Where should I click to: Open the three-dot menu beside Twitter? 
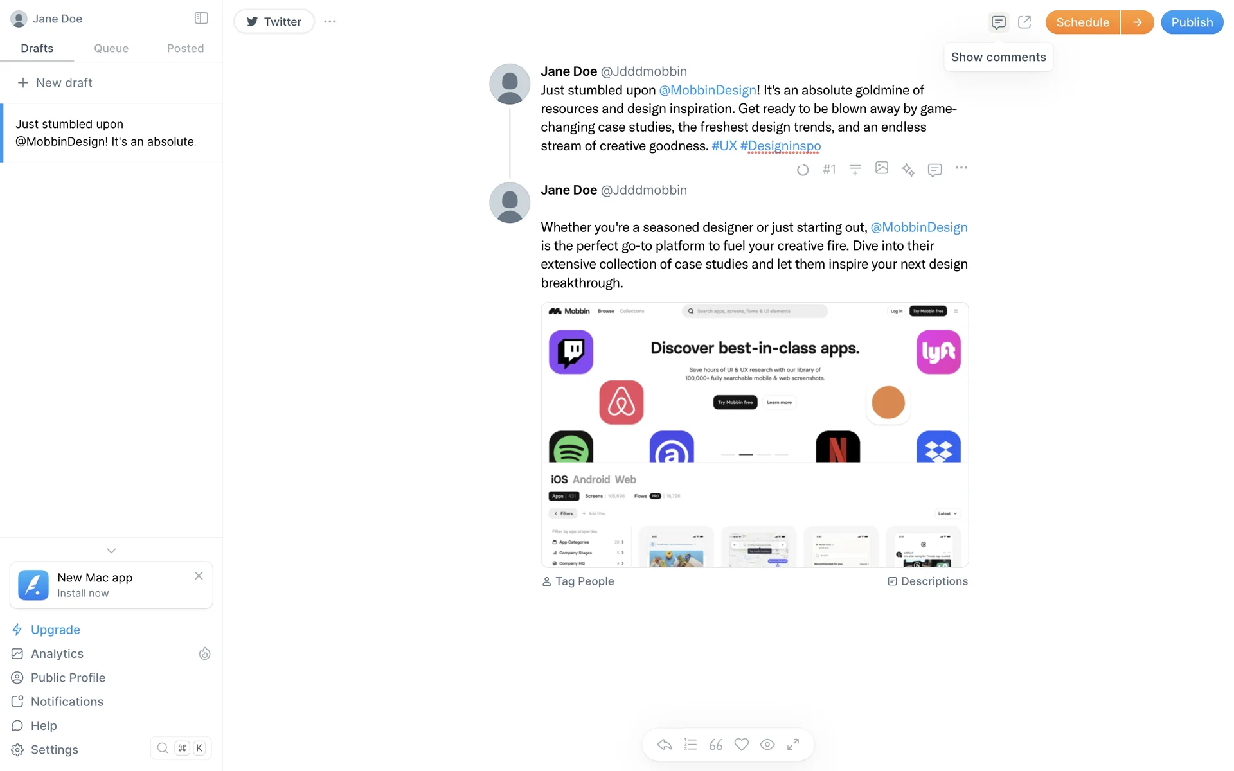click(x=330, y=22)
